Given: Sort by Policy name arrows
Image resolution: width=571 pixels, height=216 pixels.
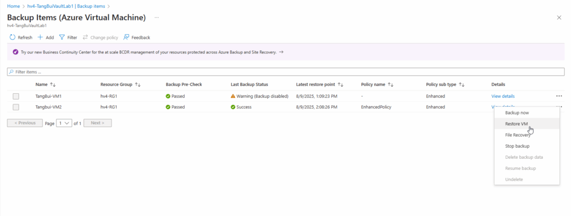Looking at the screenshot, I should pyautogui.click(x=391, y=84).
